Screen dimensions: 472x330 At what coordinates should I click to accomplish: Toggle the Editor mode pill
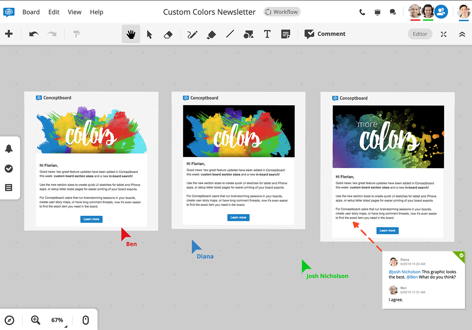click(420, 34)
